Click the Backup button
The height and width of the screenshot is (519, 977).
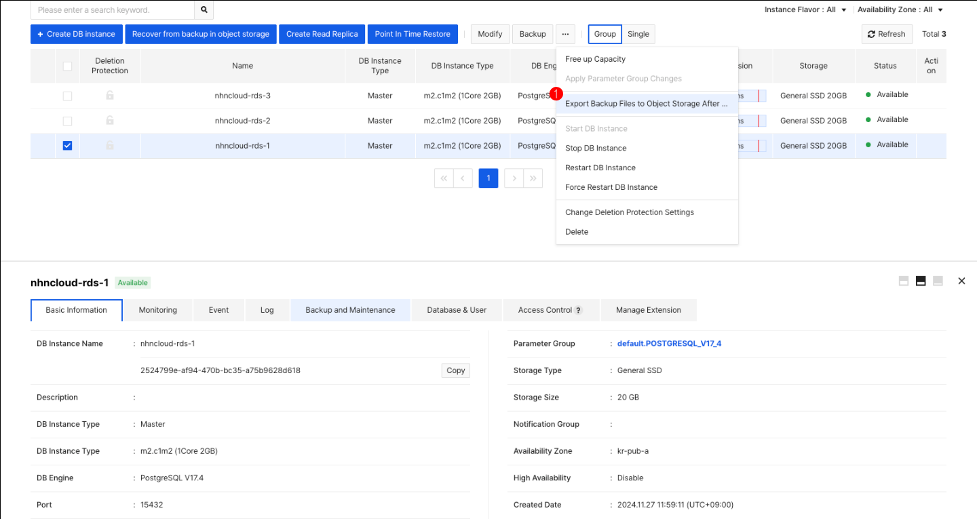pyautogui.click(x=533, y=34)
